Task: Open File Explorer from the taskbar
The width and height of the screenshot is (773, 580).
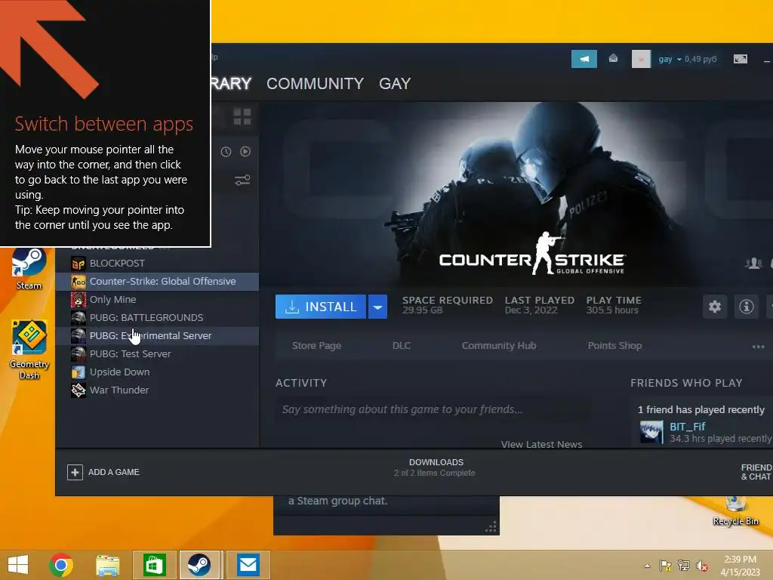Action: (107, 565)
